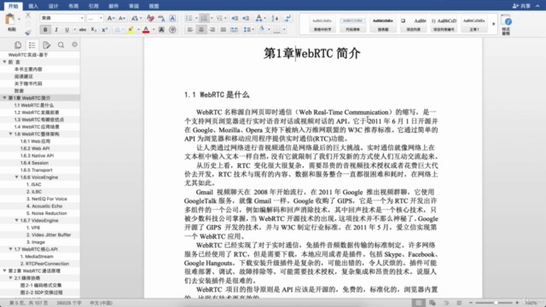The width and height of the screenshot is (546, 307).
Task: Close the navigation sidebar
Action: (x=74, y=44)
